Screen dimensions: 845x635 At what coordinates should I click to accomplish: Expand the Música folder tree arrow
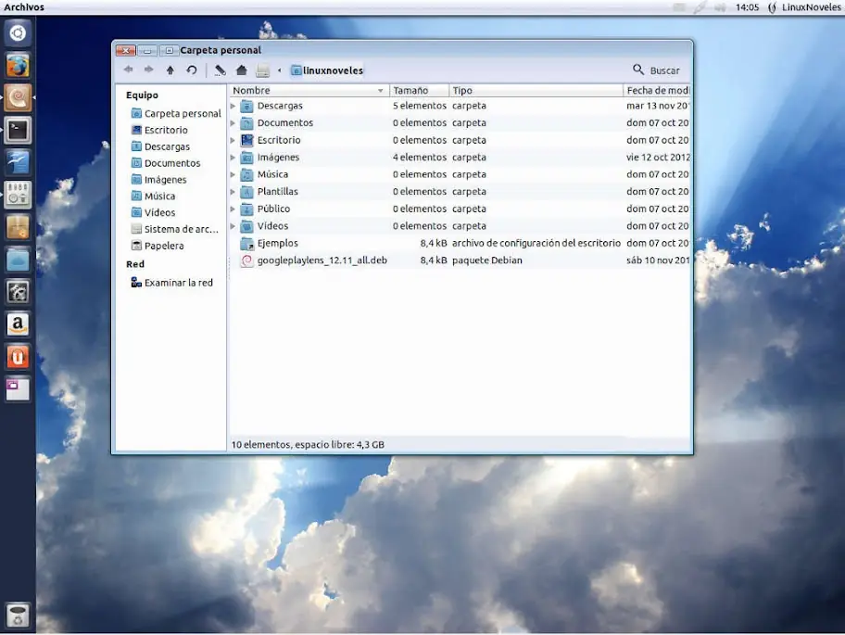[x=233, y=174]
